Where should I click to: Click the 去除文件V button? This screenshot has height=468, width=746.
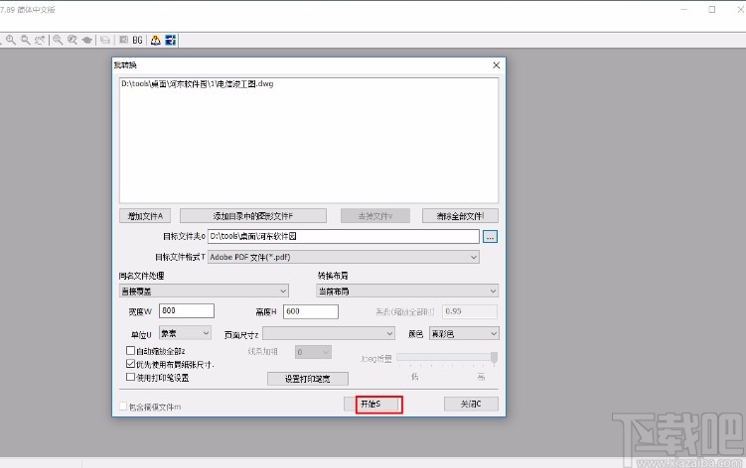pos(375,216)
